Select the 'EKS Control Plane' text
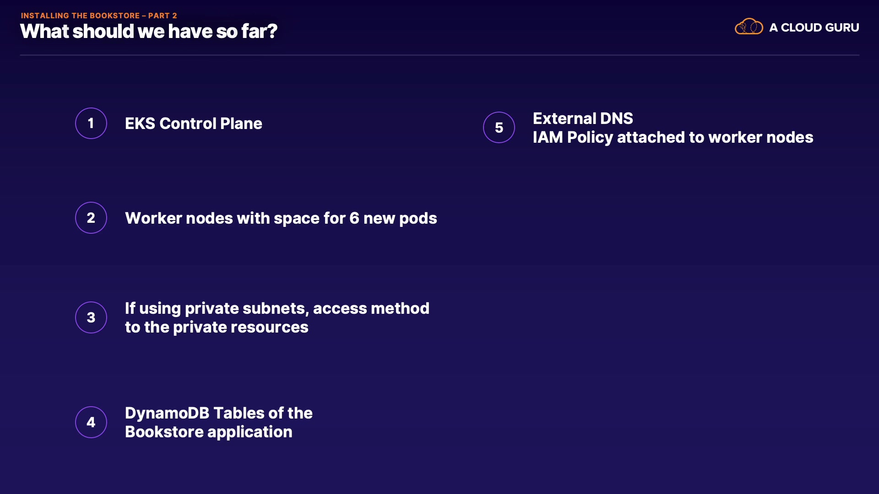Image resolution: width=879 pixels, height=494 pixels. coord(193,123)
